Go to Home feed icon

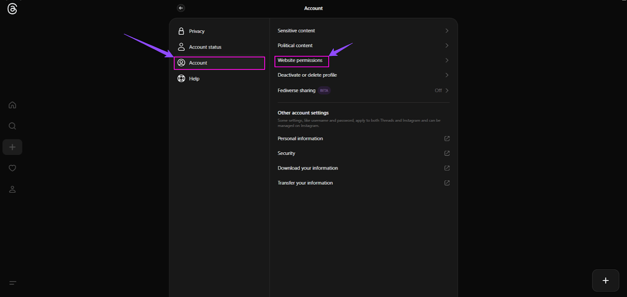[x=13, y=105]
